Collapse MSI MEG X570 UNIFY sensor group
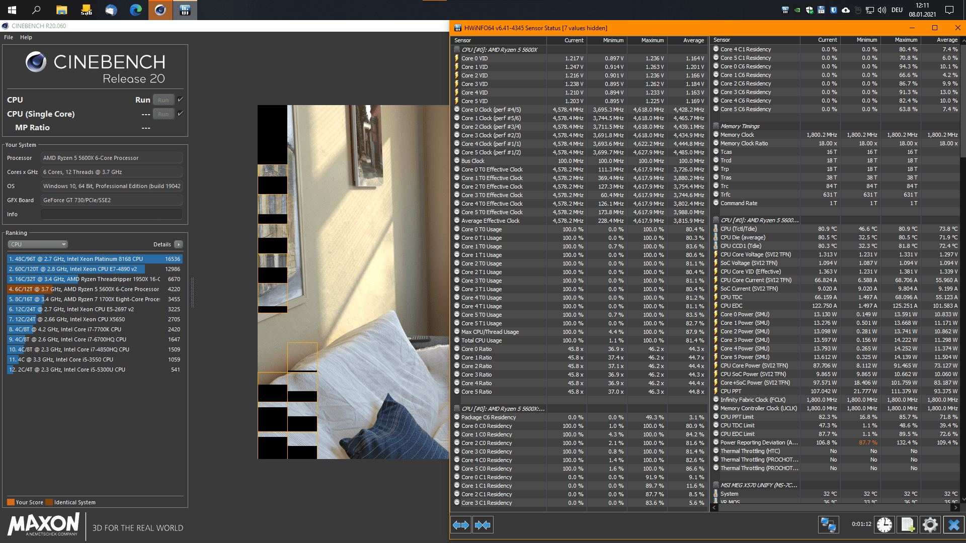Image resolution: width=966 pixels, height=543 pixels. [715, 485]
